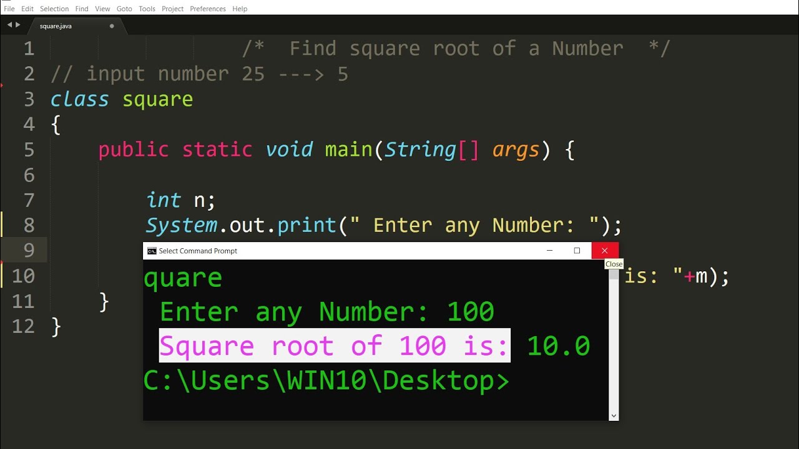
Task: Click the unsaved dot on square.java tab
Action: (112, 26)
